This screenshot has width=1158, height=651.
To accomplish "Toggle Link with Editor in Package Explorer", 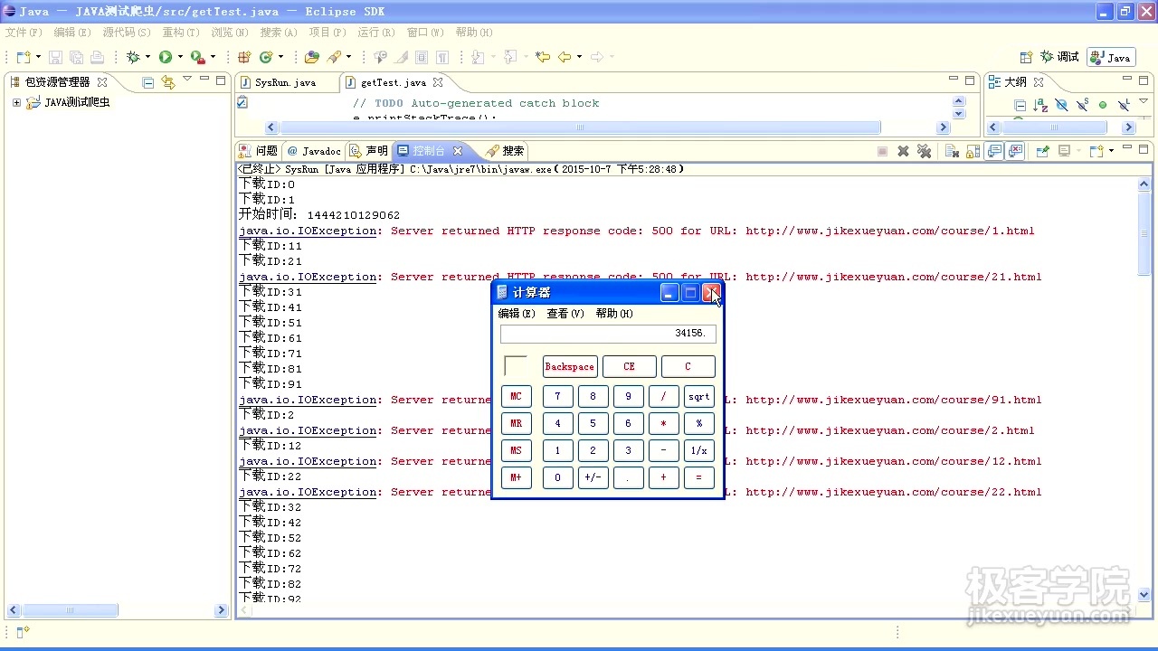I will 168,82.
